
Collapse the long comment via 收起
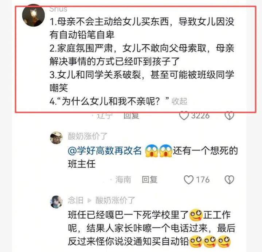pyautogui.click(x=179, y=101)
